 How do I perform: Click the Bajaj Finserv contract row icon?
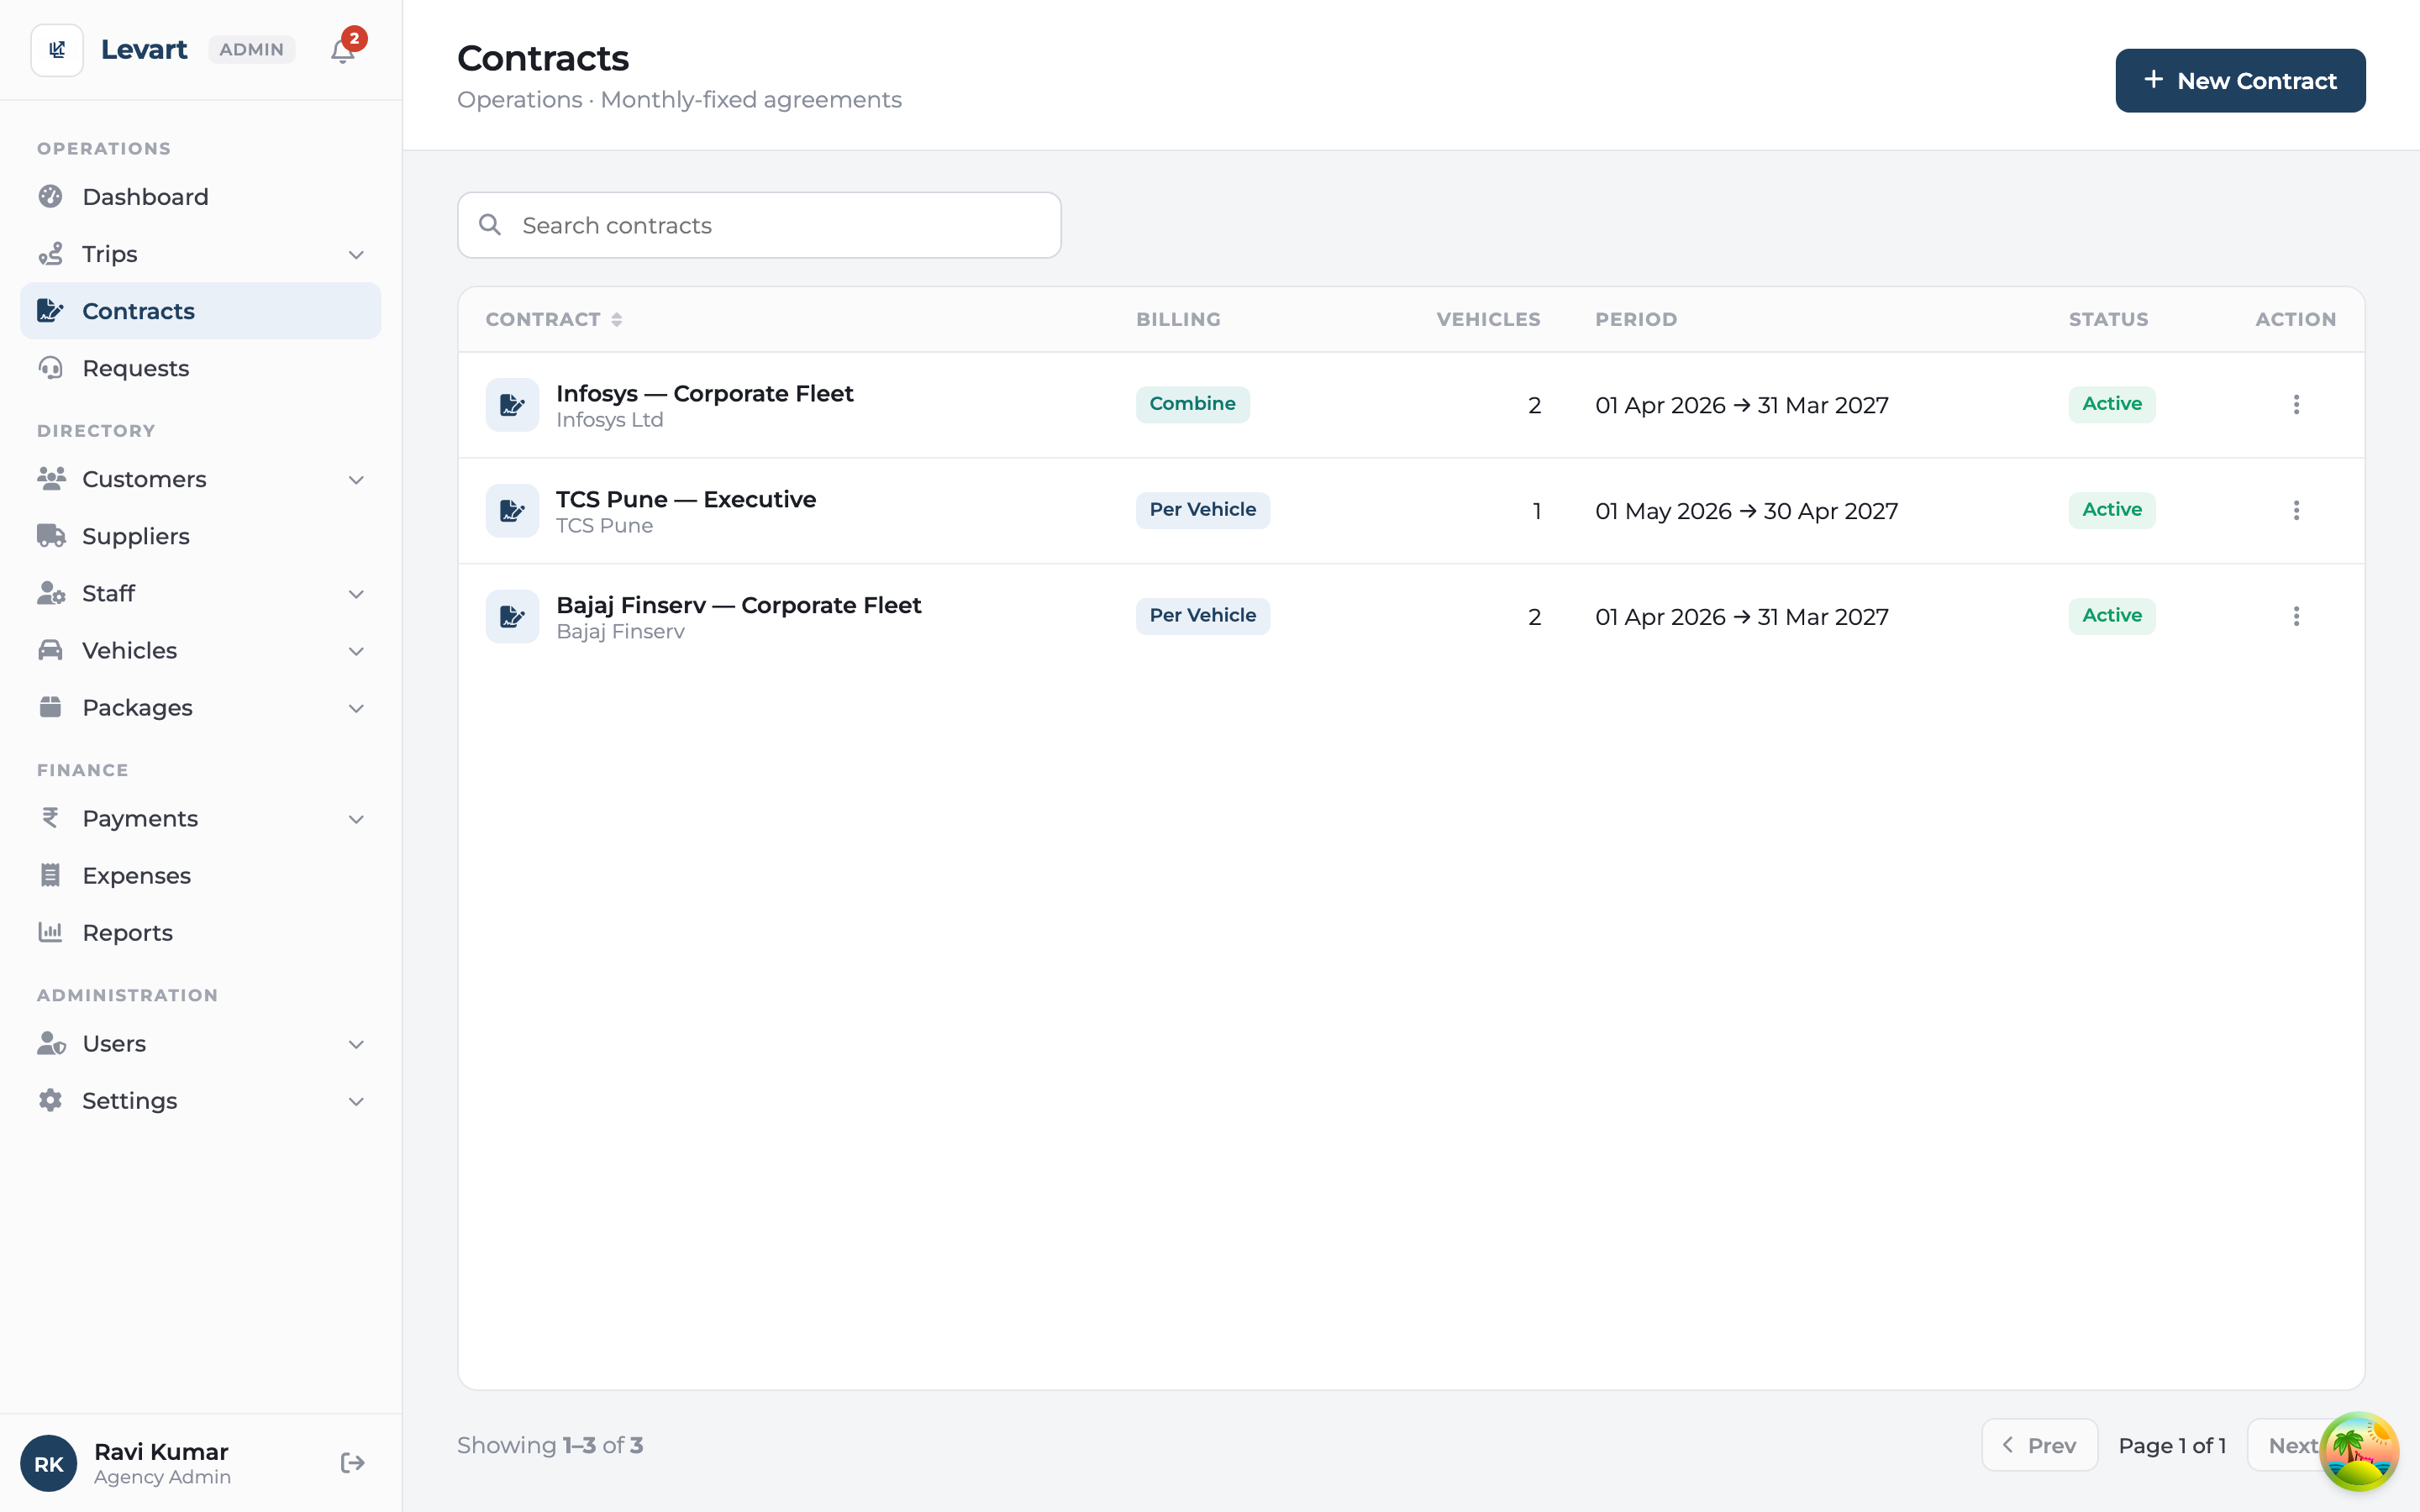tap(512, 617)
